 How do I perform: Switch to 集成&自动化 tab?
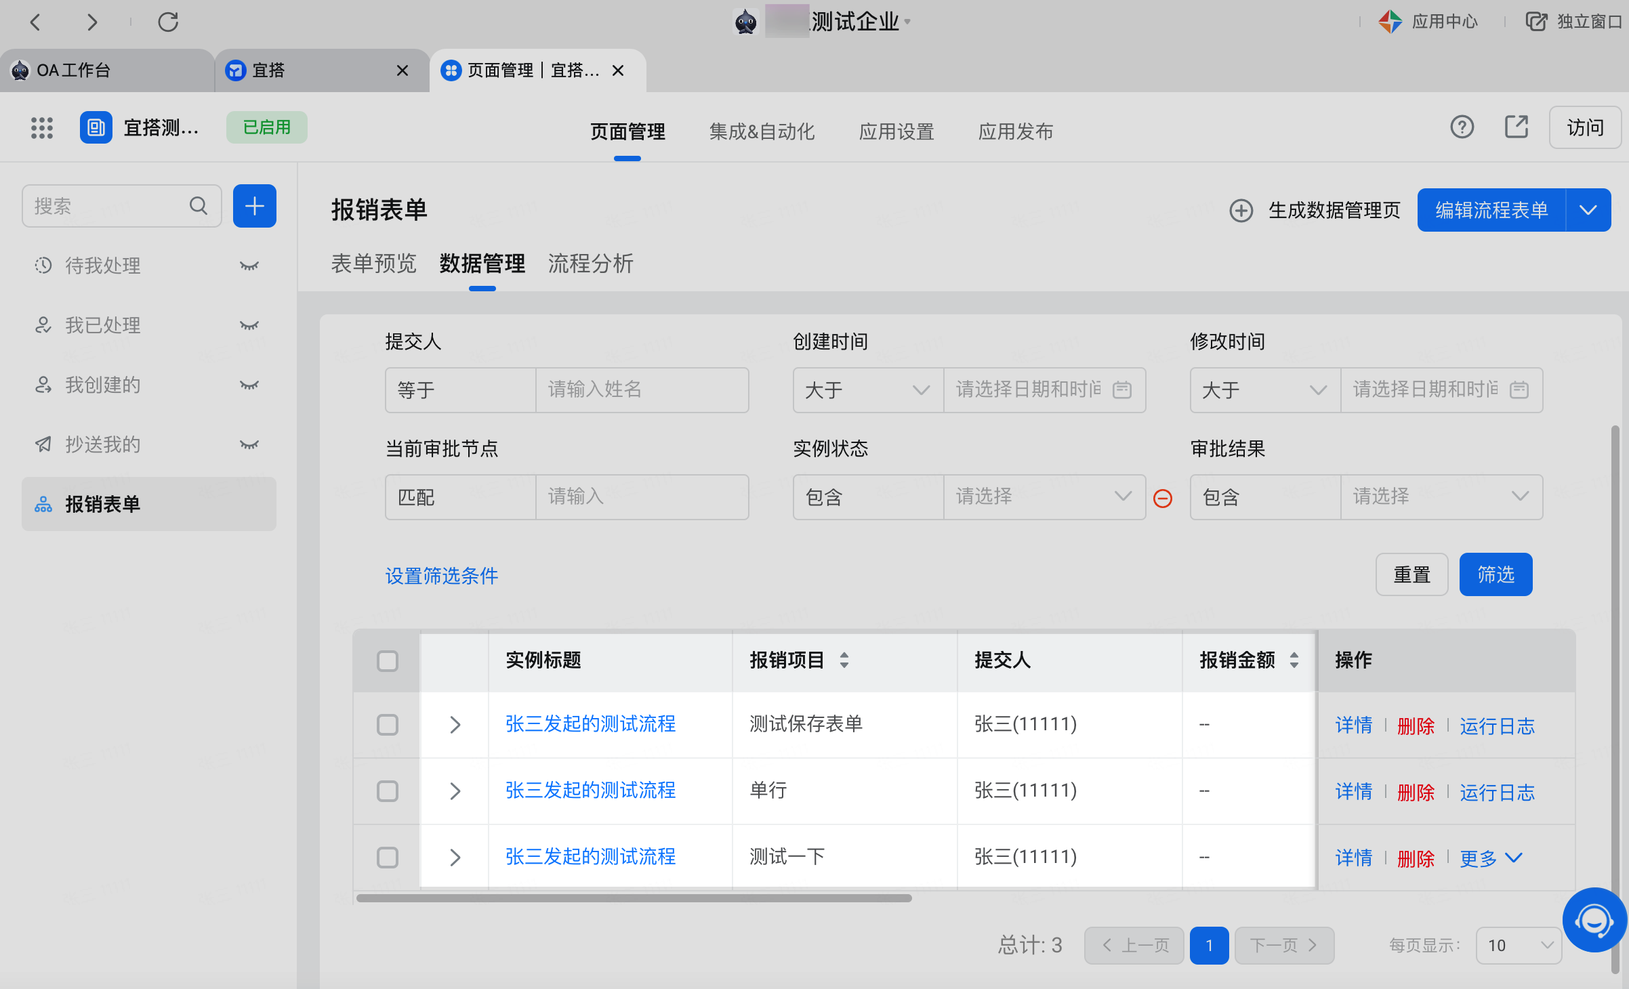762,131
